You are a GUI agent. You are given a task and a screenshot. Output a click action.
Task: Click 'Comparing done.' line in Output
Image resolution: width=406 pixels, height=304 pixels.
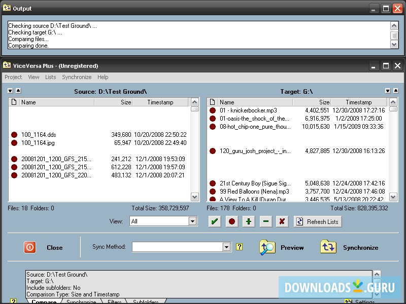28,46
